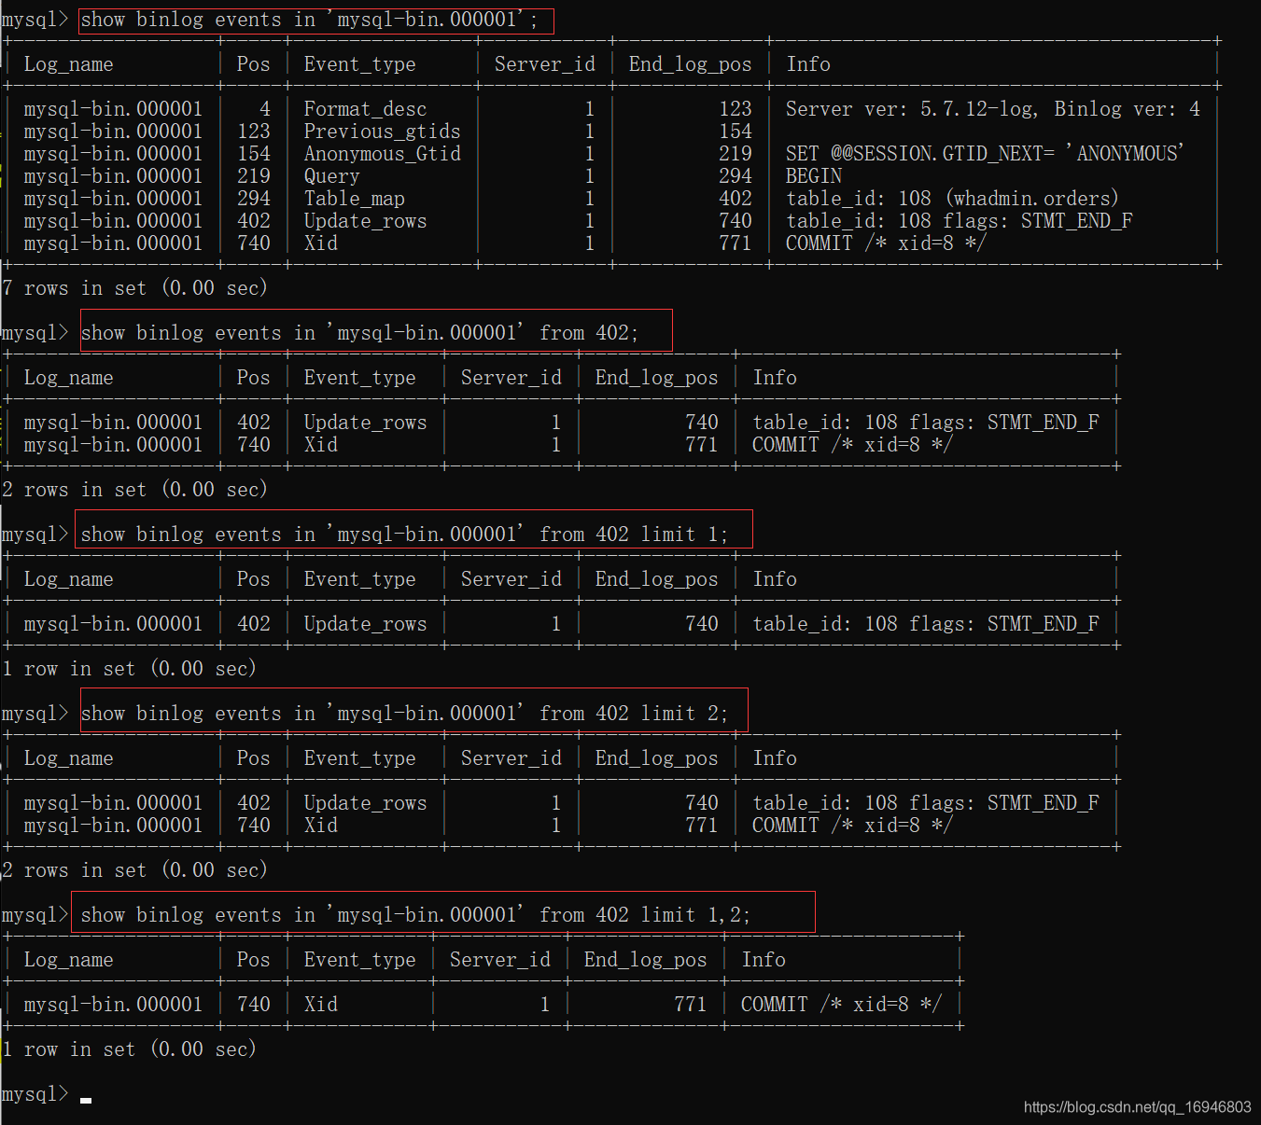
Task: Click the "SET @@SESSION.GTID_NEXT= 'ANONYMOUS'" info text
Action: click(x=985, y=154)
